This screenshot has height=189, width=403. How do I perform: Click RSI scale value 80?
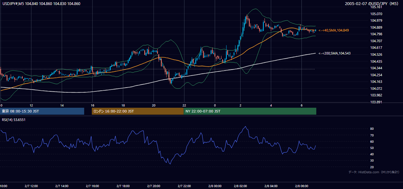click(372, 129)
